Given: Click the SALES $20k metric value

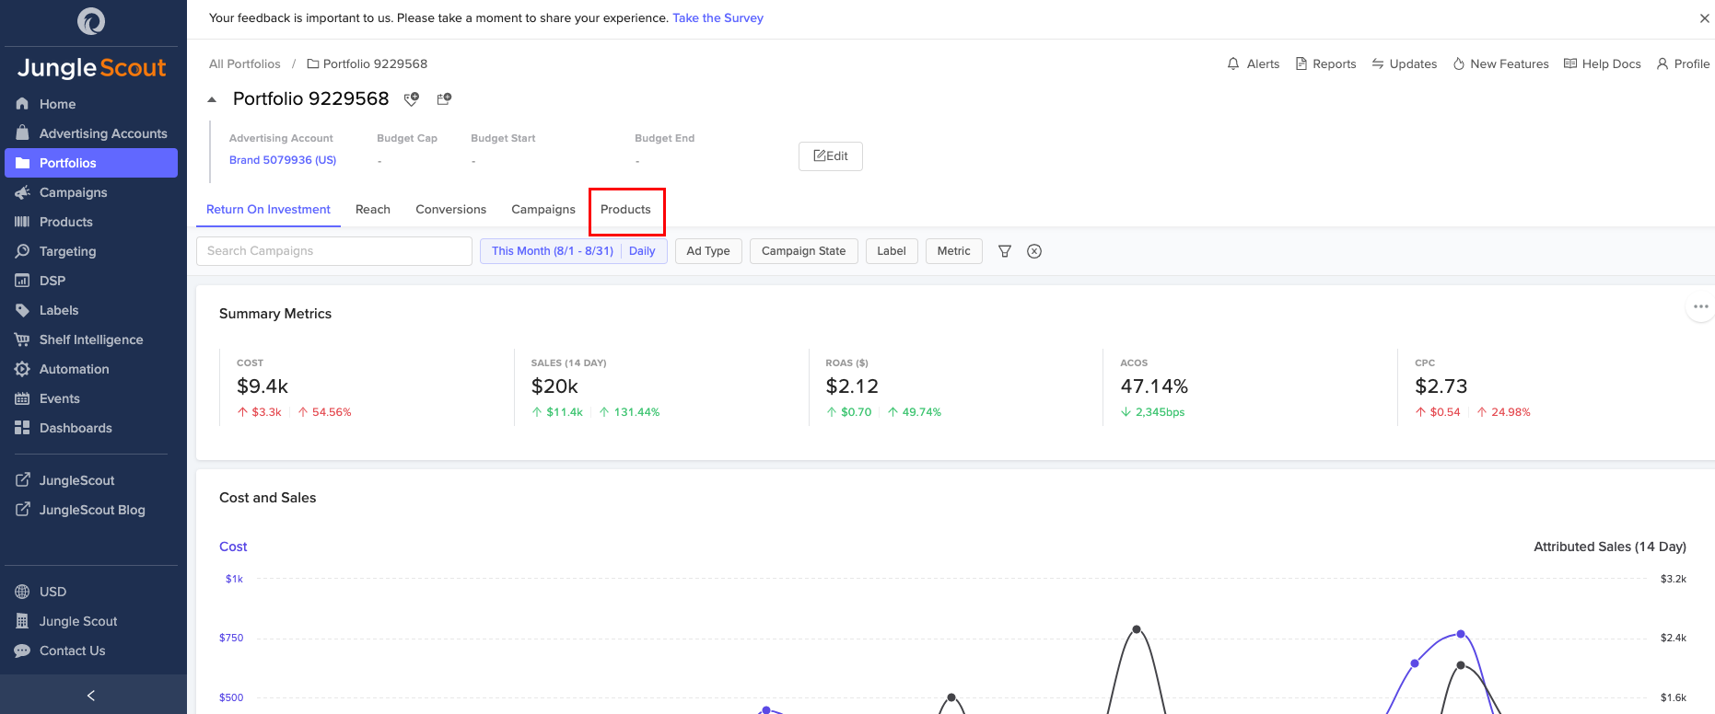Looking at the screenshot, I should pos(554,386).
